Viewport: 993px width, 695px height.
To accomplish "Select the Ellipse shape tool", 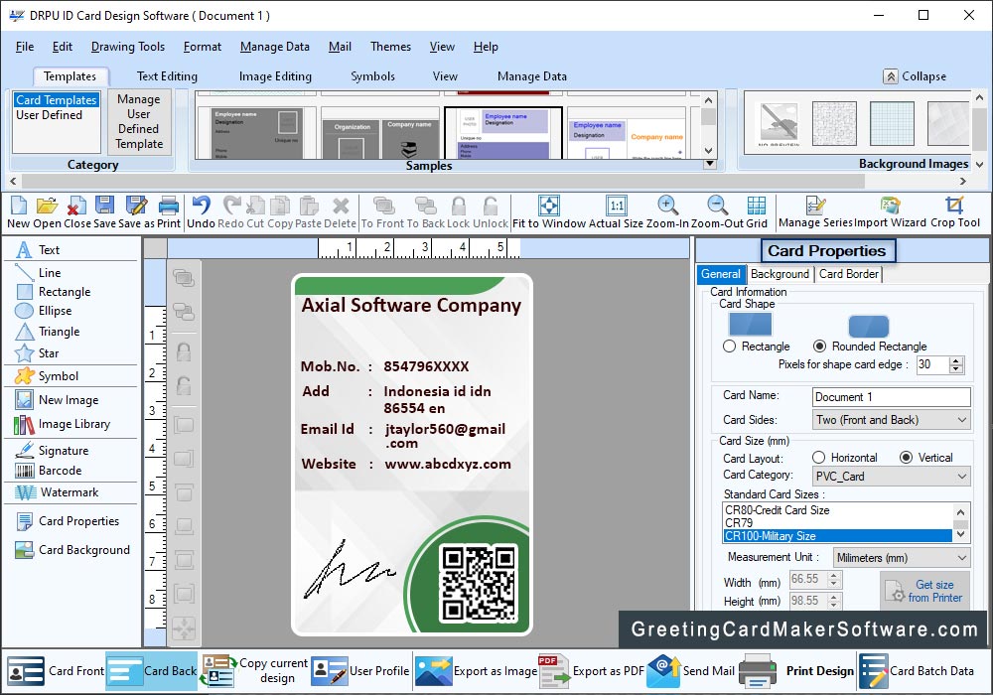I will tap(43, 311).
